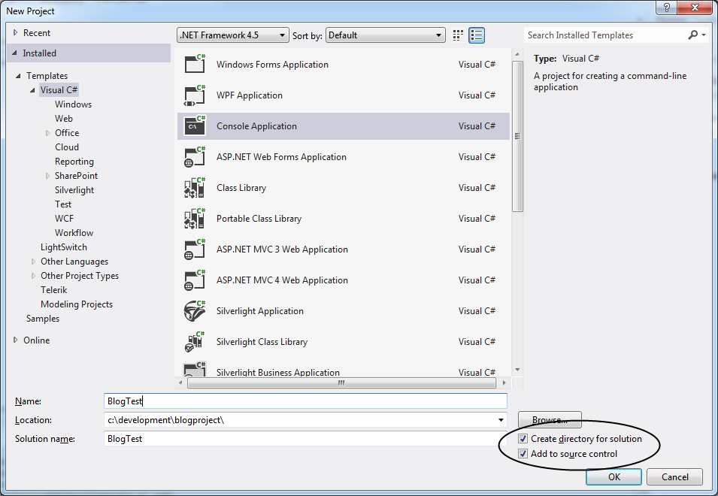The image size is (718, 496).
Task: Click the template list scroll down arrow
Action: (517, 370)
